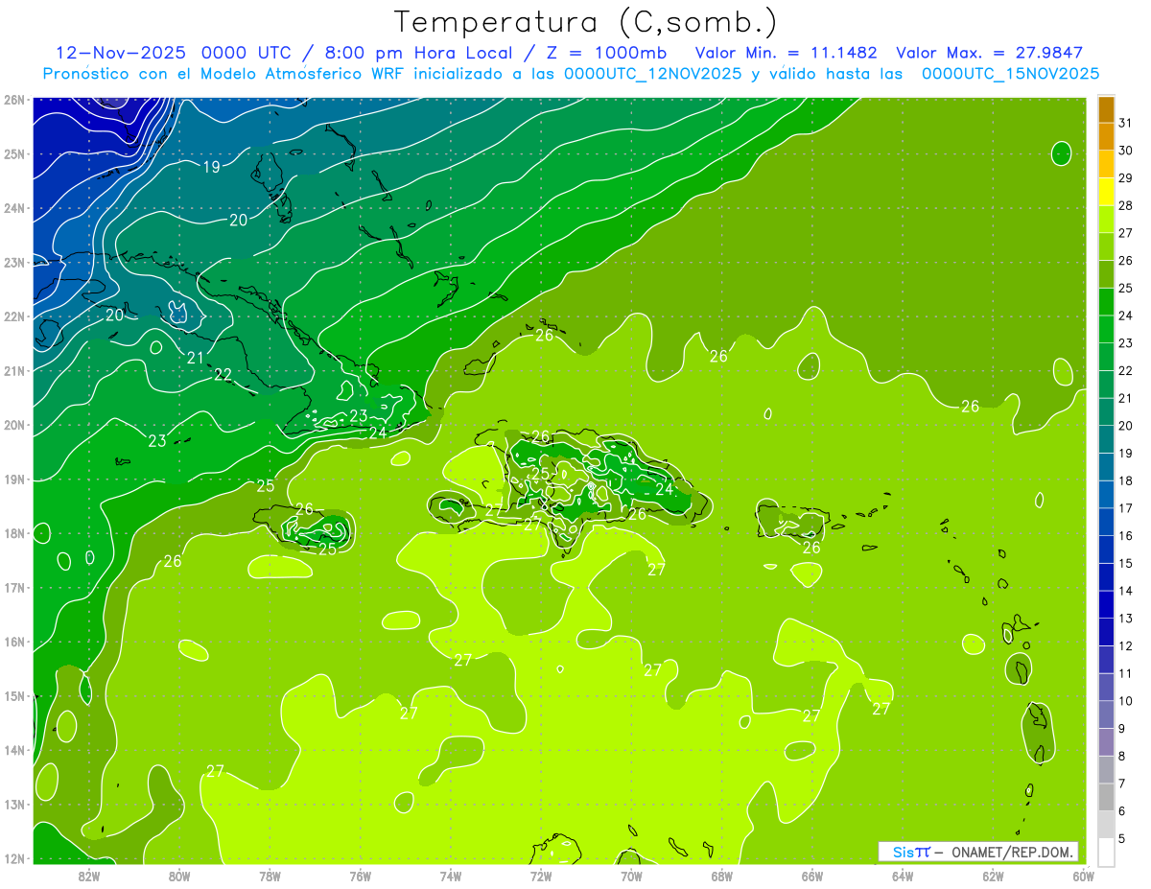
Task: Click the 70W longitude axis label
Action: [x=631, y=876]
